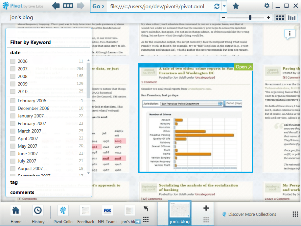This screenshot has height=226, width=301.
Task: Expand the tag filter section
Action: click(x=14, y=182)
